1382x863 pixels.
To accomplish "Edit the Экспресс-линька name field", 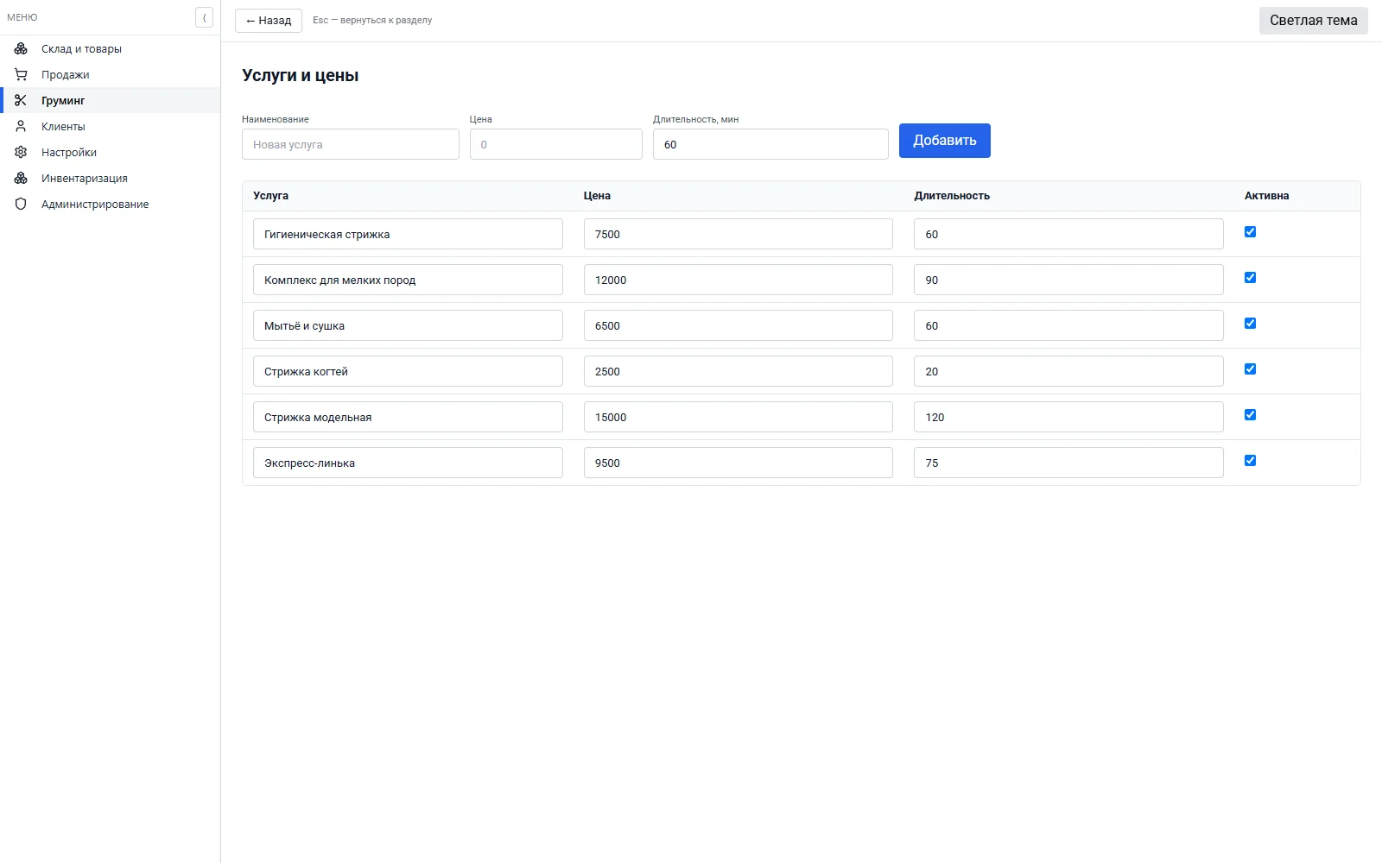I will [x=408, y=463].
